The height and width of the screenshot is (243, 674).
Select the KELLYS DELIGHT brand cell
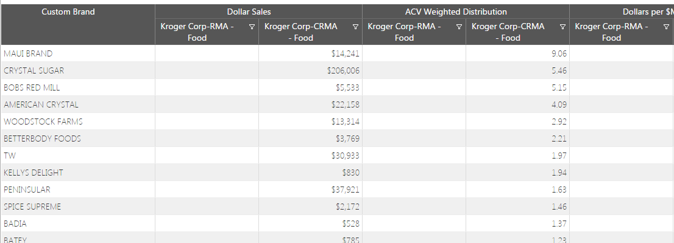coord(34,173)
